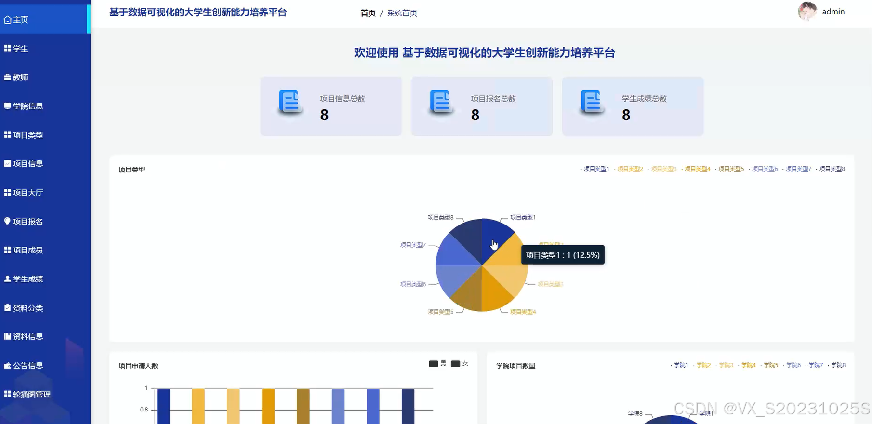872x424 pixels.
Task: Click the 项目类型8 label beside the pie
Action: pyautogui.click(x=440, y=217)
